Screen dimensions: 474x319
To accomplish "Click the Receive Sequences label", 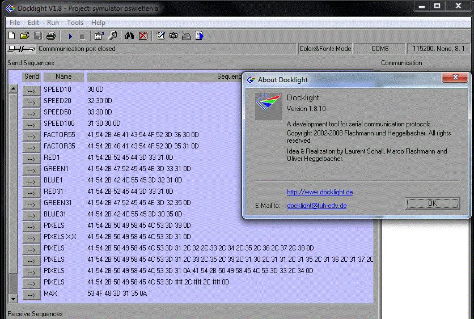I will pos(35,314).
